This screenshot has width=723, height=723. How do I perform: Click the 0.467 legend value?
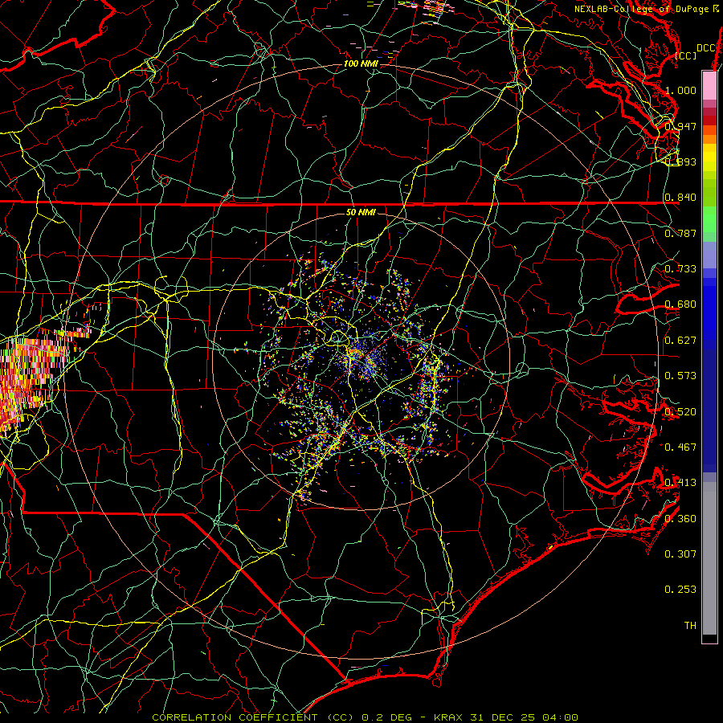coord(680,447)
